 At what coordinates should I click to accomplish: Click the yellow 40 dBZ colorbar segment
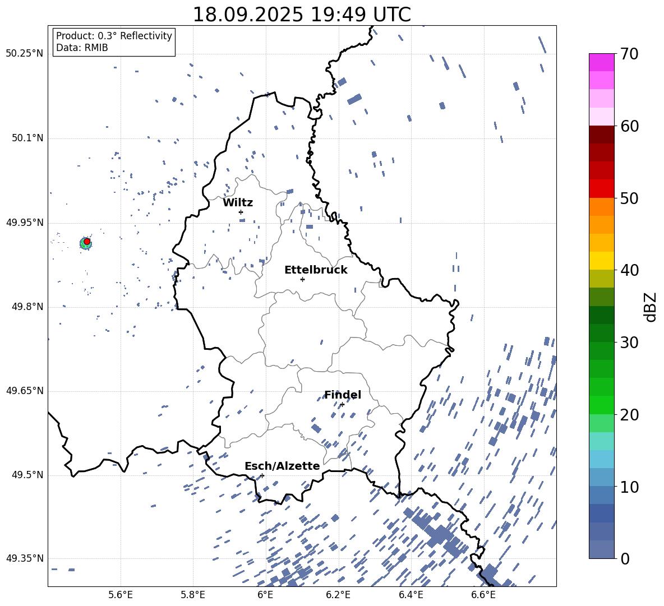click(x=601, y=261)
